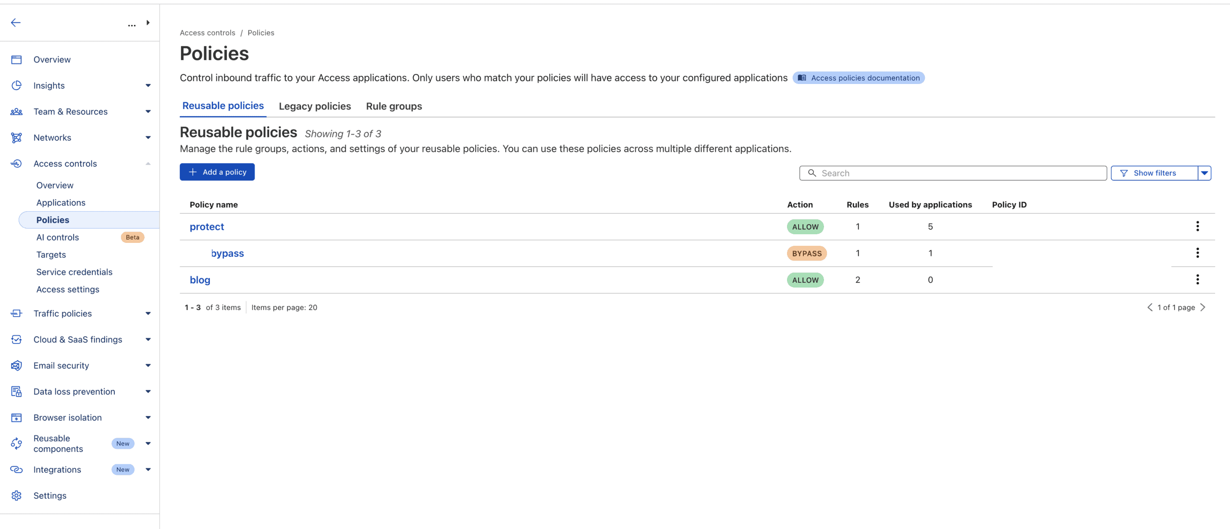This screenshot has height=529, width=1230.
Task: Click the Email security envelope icon
Action: click(x=16, y=365)
